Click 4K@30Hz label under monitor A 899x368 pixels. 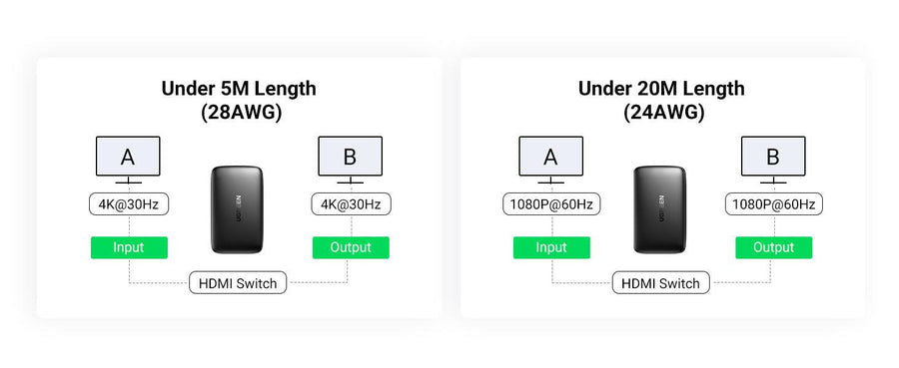(129, 204)
